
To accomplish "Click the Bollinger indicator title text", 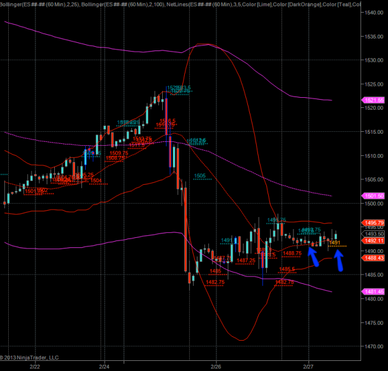I will pyautogui.click(x=38, y=5).
